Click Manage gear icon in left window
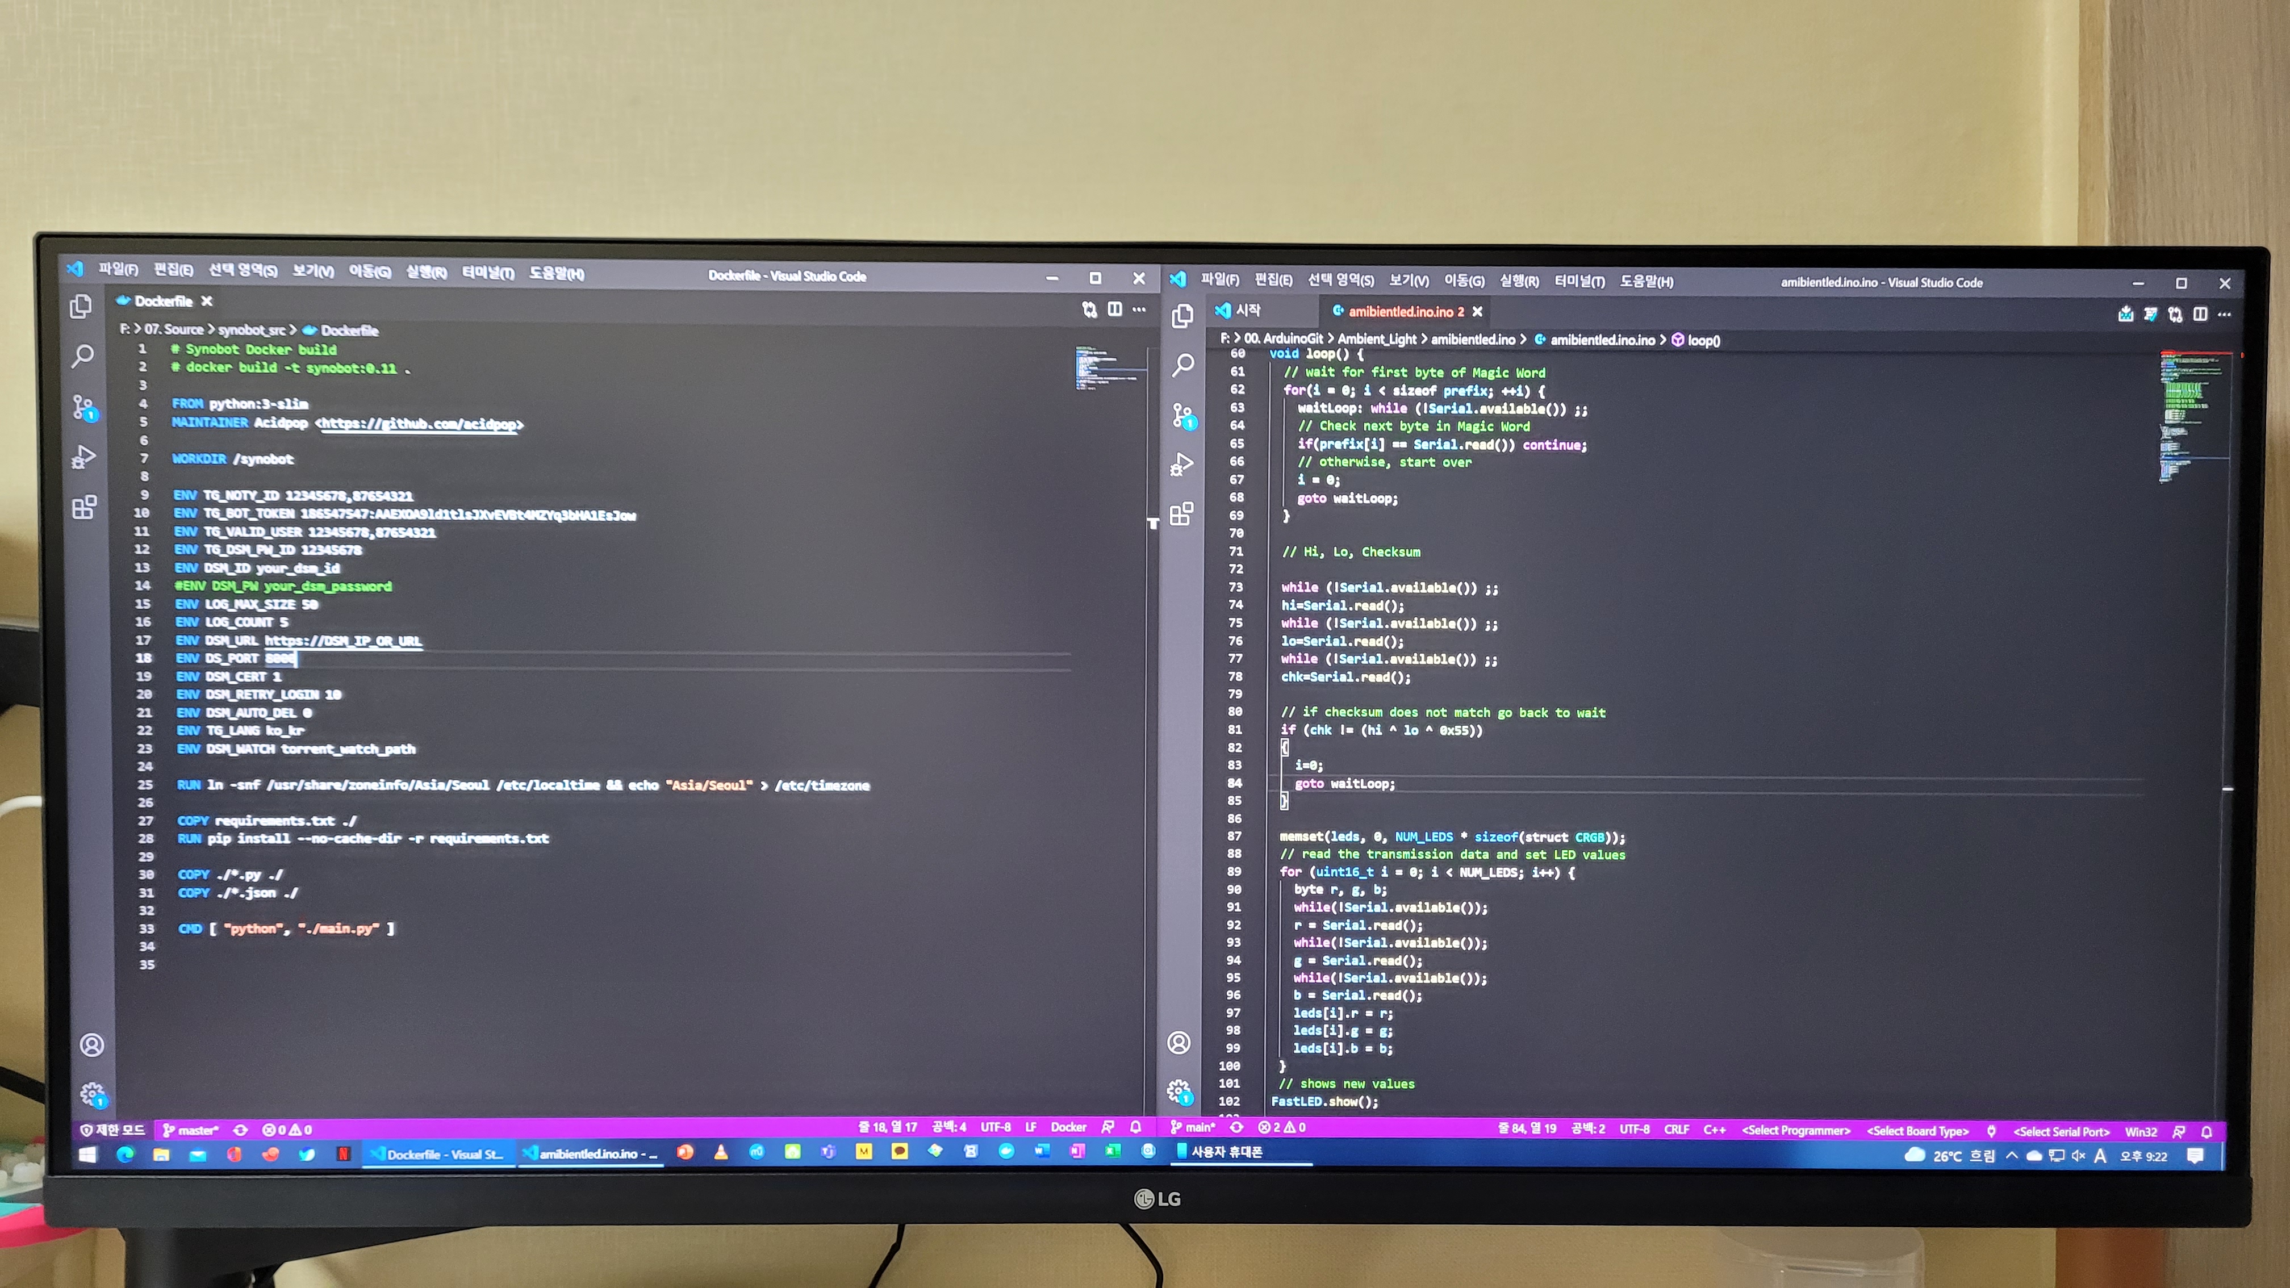 pos(93,1093)
